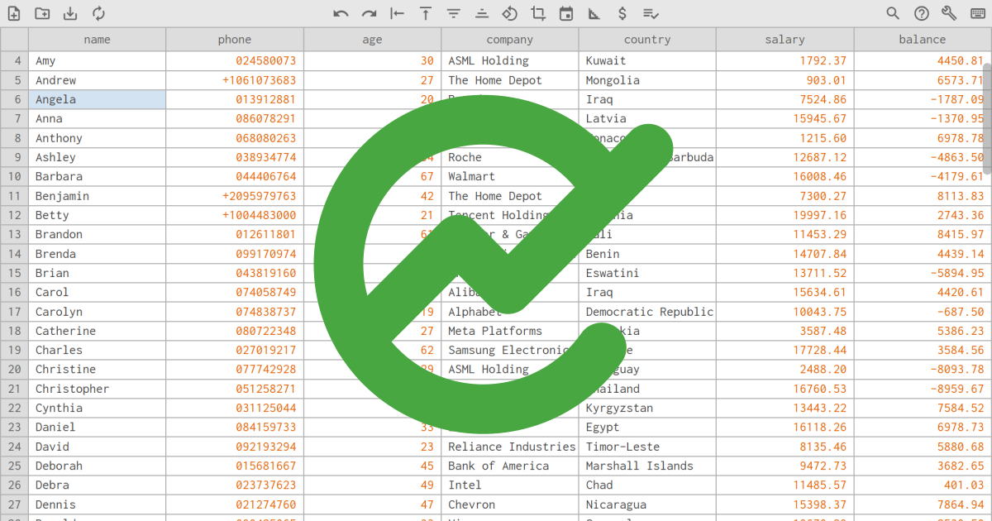The image size is (992, 521).
Task: Select the company column header
Action: point(509,39)
